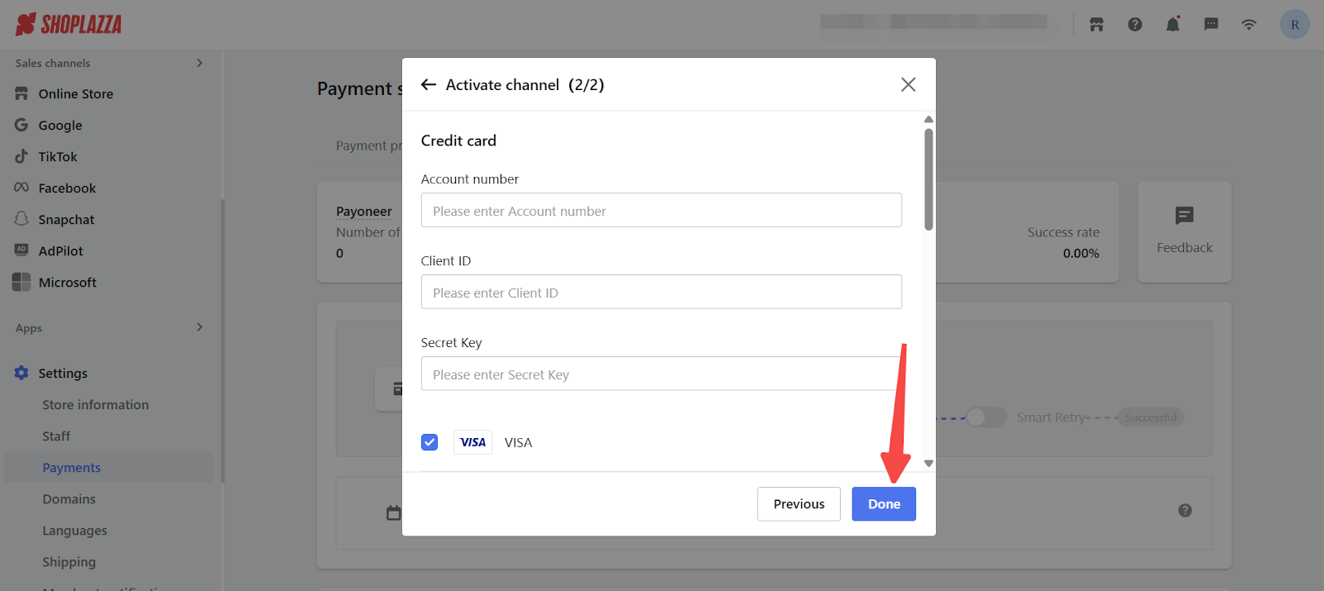Expand the Sales channels section
1324x591 pixels.
pos(199,63)
